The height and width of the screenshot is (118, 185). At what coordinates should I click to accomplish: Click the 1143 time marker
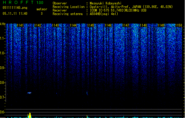coord(55,25)
